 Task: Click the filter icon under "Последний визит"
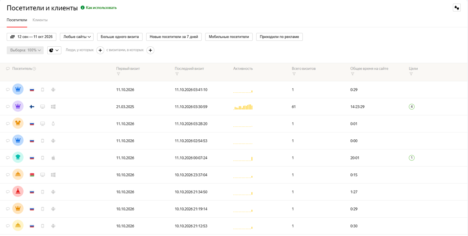pos(177,74)
